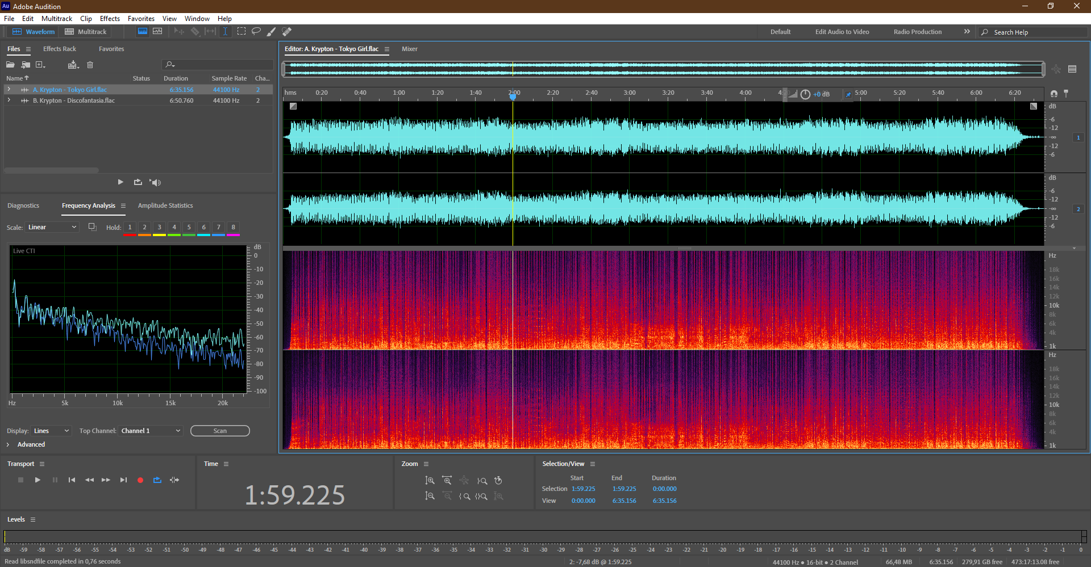Select the Paintbrush Selection tool

point(272,31)
